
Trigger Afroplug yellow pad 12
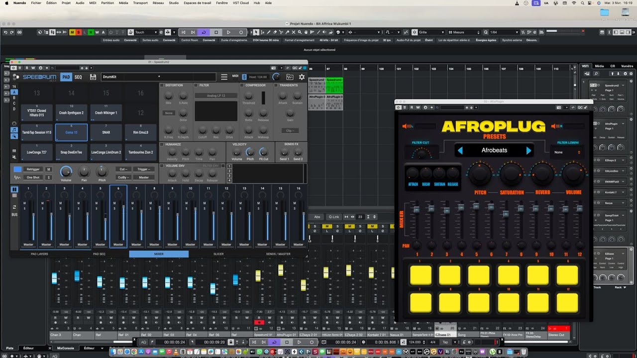click(x=567, y=303)
